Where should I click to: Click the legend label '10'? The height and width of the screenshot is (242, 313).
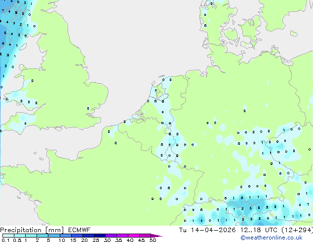tap(62, 240)
